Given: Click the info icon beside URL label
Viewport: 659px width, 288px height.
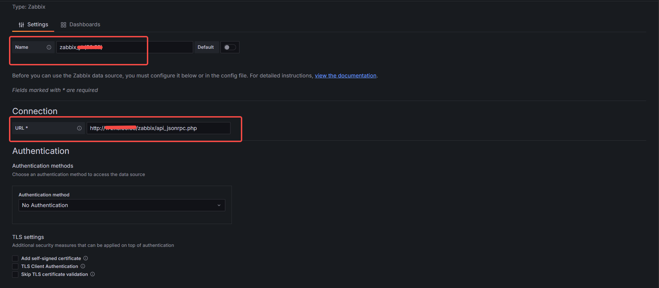Looking at the screenshot, I should [79, 128].
